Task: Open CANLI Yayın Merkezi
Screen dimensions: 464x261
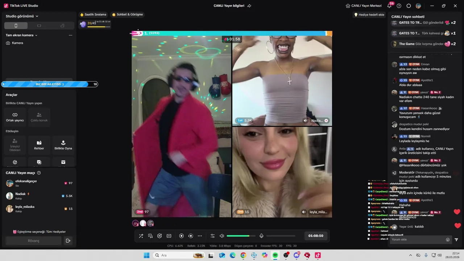Action: point(364,6)
